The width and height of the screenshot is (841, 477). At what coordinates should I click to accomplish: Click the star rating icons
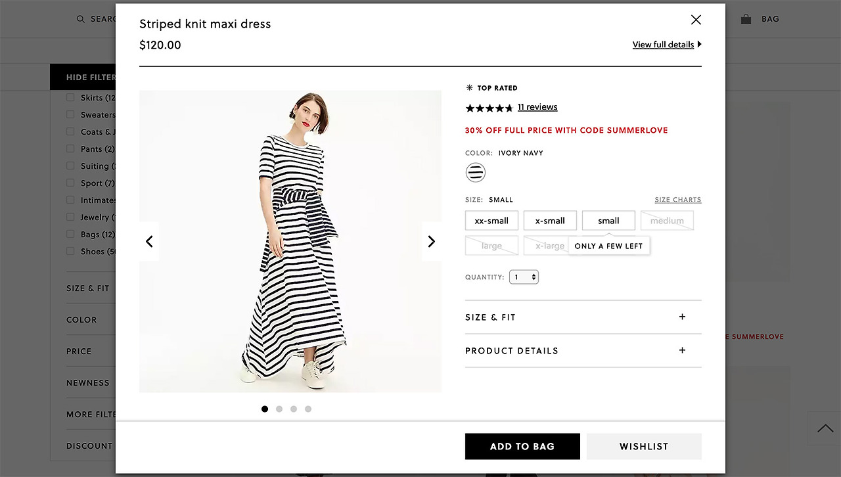tap(489, 108)
